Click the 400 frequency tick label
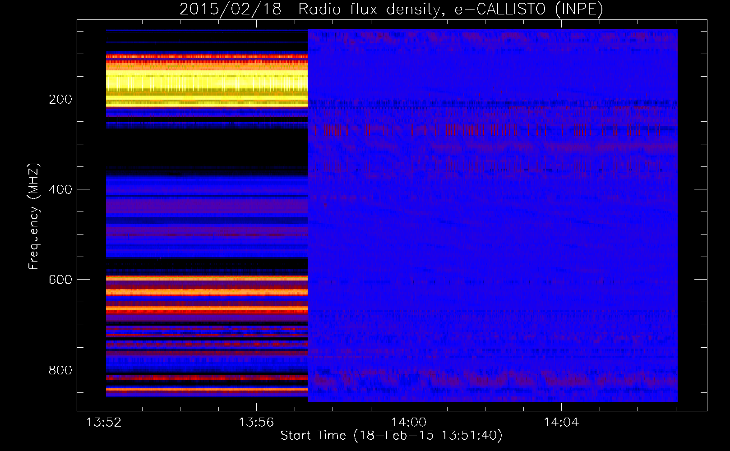This screenshot has height=451, width=730. click(60, 189)
